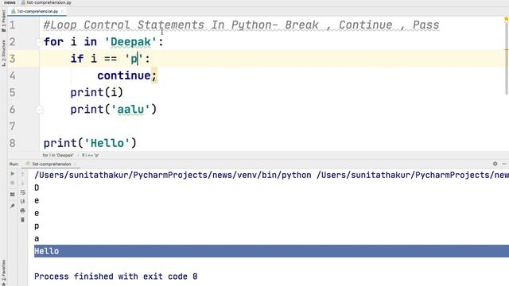
Task: Click the 'aalu' string
Action: [x=130, y=110]
